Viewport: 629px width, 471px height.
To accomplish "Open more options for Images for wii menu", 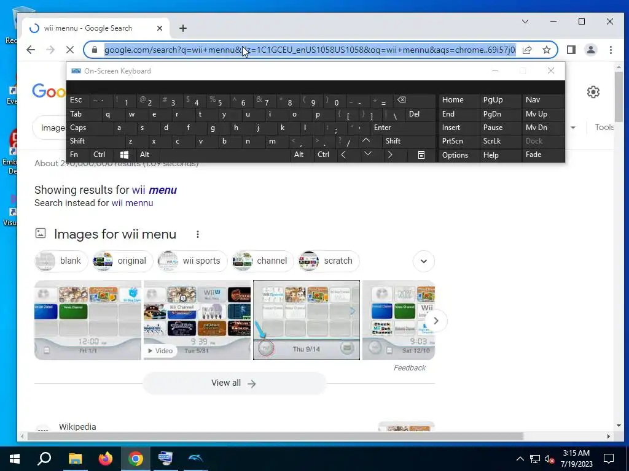I will (x=197, y=234).
